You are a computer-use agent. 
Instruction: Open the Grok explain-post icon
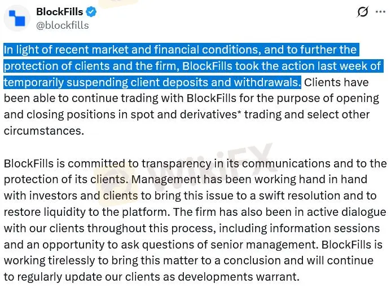(363, 12)
